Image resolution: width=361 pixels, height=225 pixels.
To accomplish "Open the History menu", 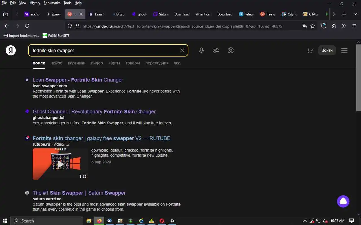I will [x=35, y=3].
